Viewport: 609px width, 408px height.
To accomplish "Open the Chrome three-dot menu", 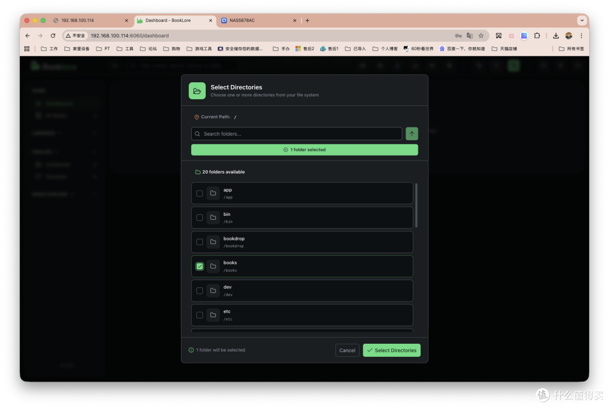I will point(581,36).
